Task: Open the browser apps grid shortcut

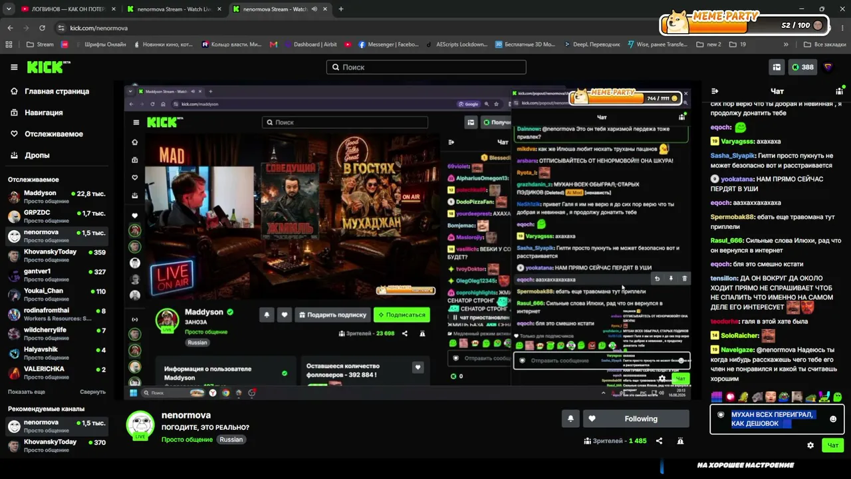Action: click(9, 45)
